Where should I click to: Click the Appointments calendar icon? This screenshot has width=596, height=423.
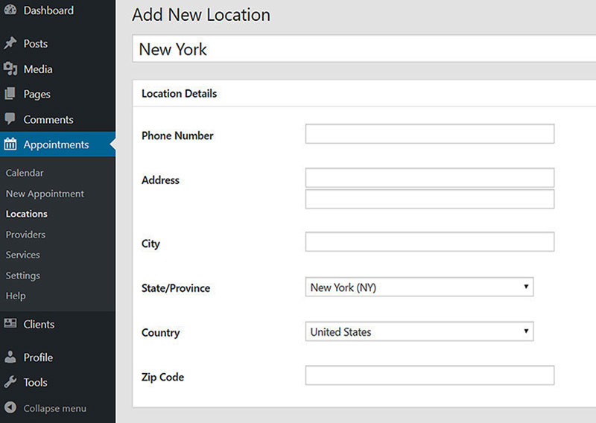(10, 144)
